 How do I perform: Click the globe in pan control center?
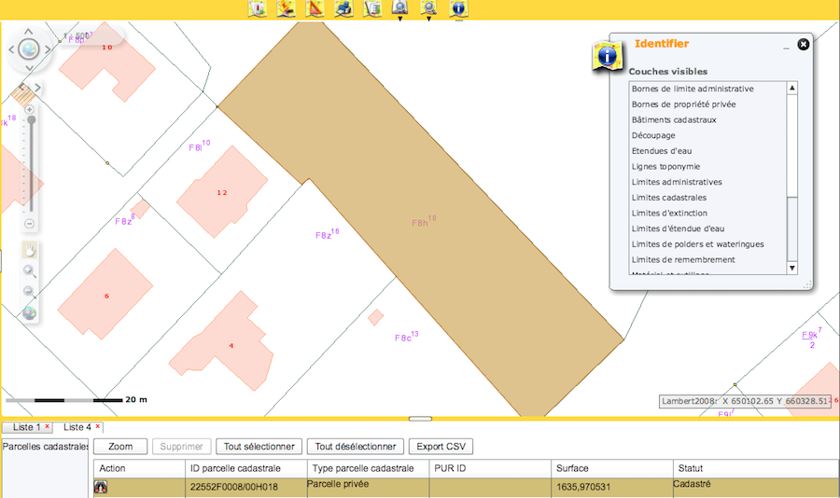pyautogui.click(x=29, y=49)
